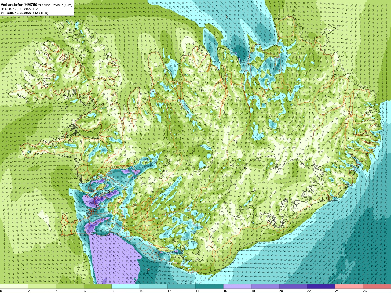
Task: Click the "IT: Sun. 13. 02. 2022 12Z" line
Action: (19, 9)
